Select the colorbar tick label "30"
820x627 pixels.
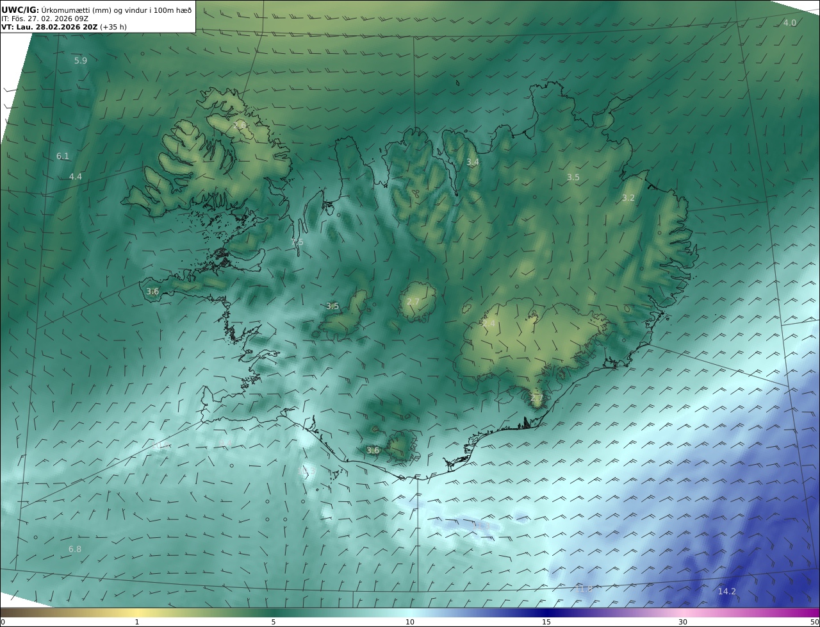click(x=683, y=622)
